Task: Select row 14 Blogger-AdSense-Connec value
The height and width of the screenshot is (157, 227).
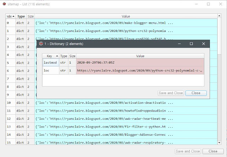Action: pyautogui.click(x=126, y=135)
